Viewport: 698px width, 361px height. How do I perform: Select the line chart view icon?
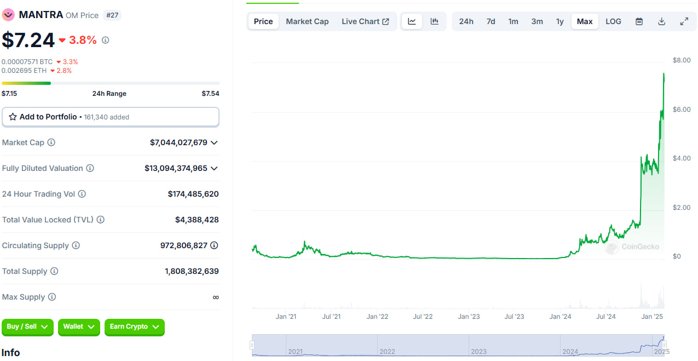pos(412,21)
